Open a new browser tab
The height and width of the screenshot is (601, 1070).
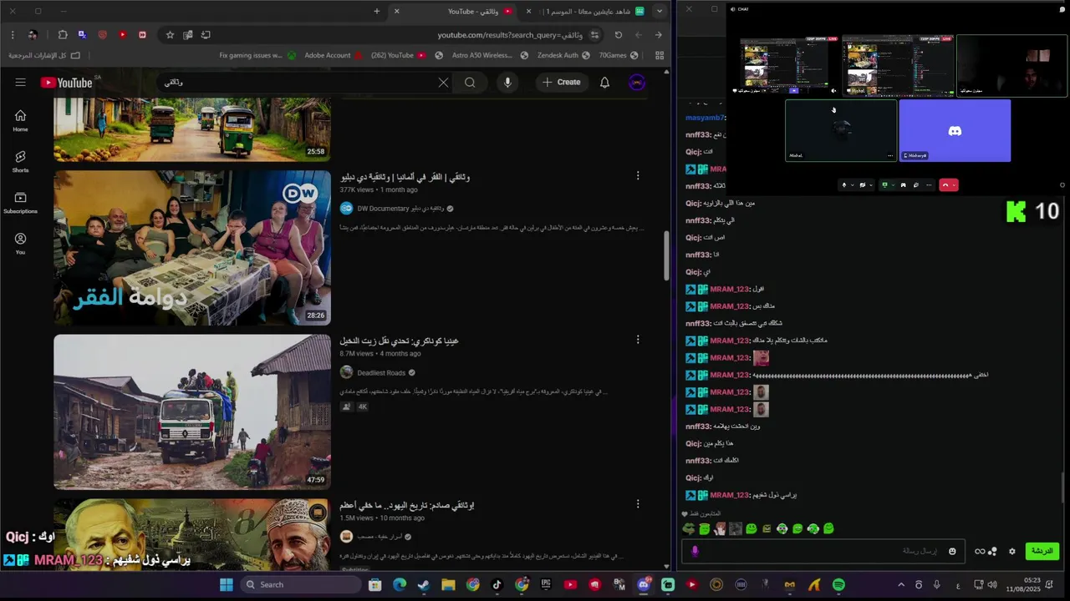[x=377, y=11]
